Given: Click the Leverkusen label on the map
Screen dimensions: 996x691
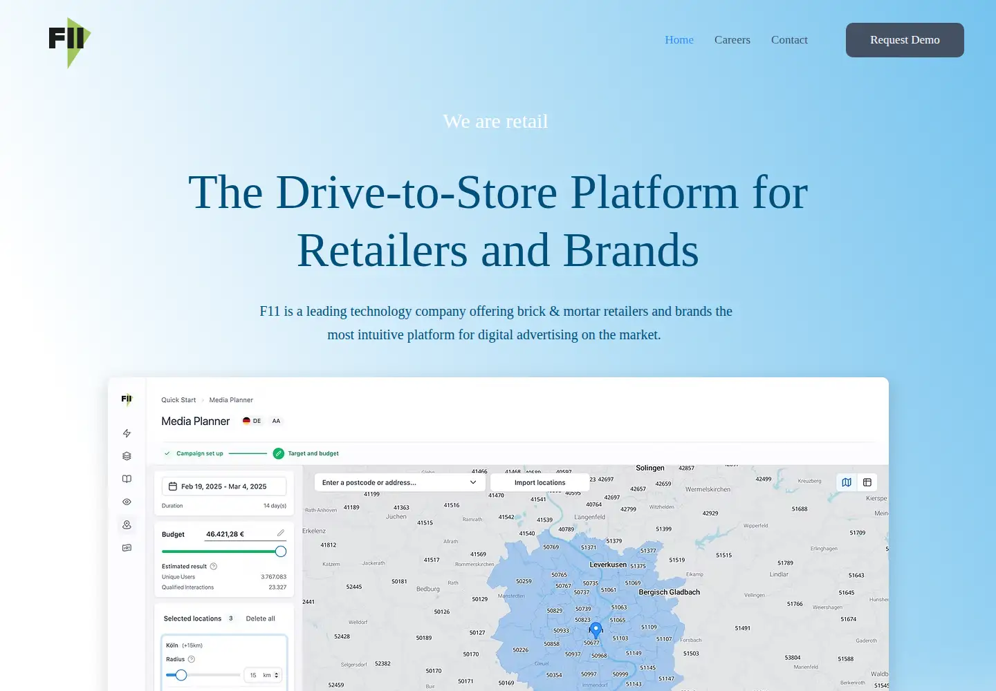Looking at the screenshot, I should pyautogui.click(x=608, y=565).
